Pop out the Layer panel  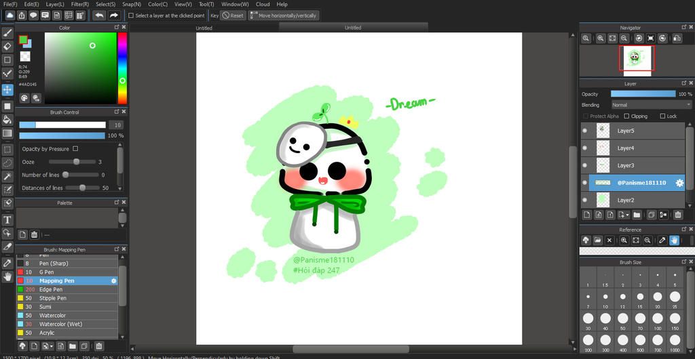(684, 83)
